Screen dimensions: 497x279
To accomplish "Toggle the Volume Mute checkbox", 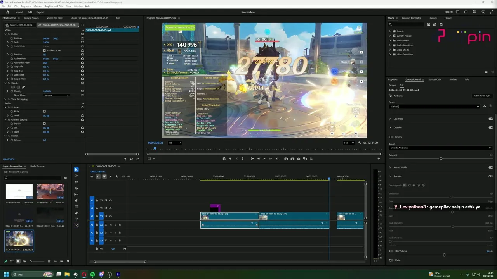I will point(44,112).
